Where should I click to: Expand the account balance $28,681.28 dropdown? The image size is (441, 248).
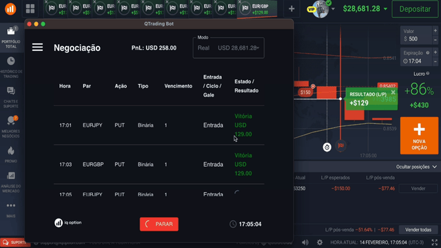point(385,9)
